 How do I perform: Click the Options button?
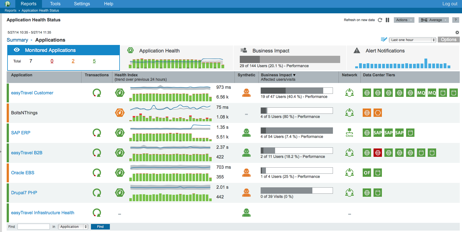(449, 40)
